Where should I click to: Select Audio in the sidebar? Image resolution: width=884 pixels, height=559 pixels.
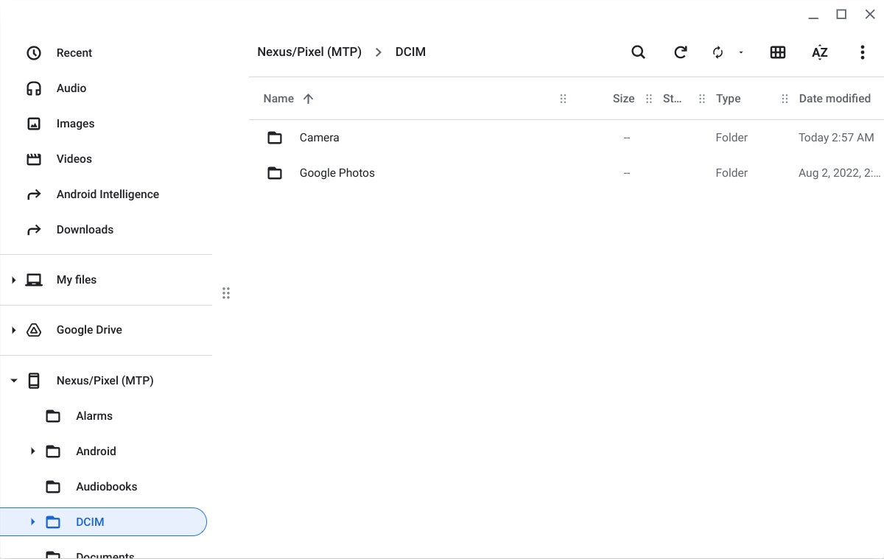pos(71,88)
